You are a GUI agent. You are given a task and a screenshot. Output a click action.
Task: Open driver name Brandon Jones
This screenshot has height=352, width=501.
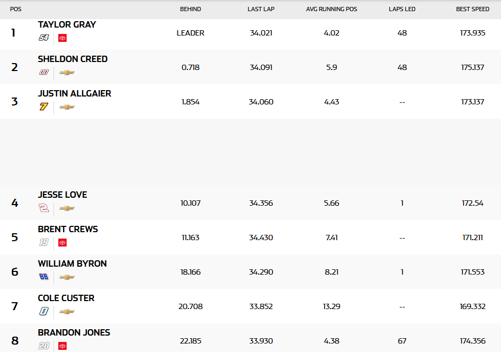click(74, 333)
